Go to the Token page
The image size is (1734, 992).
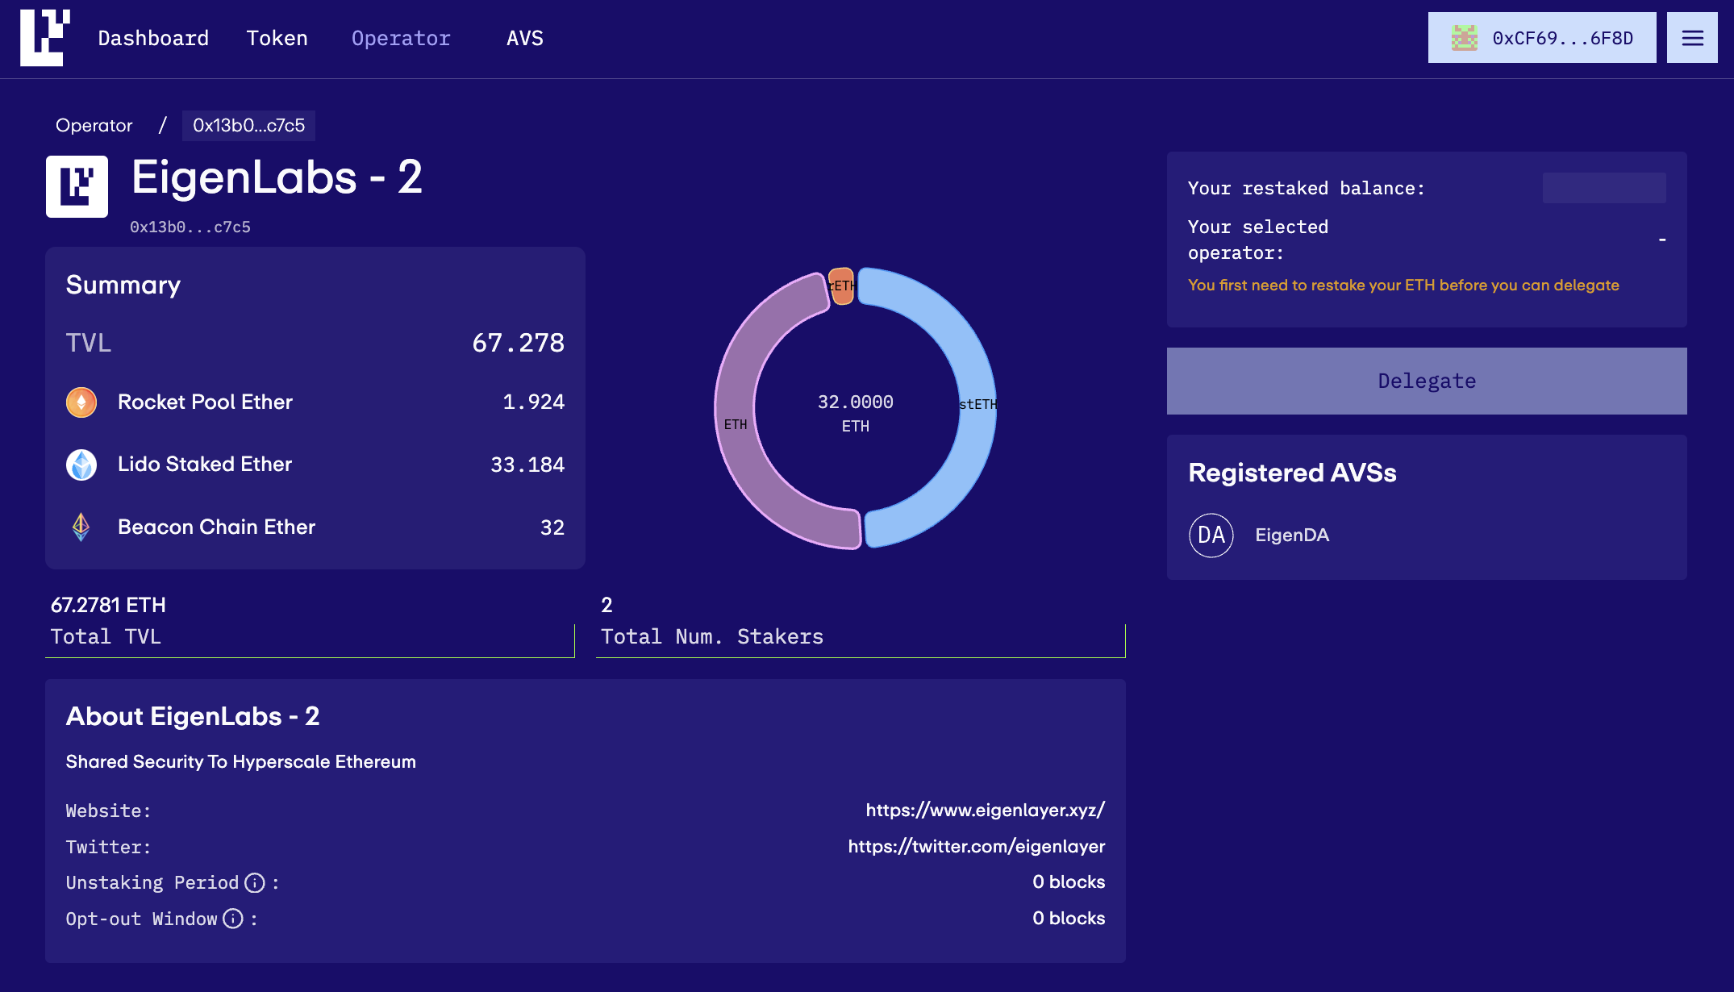click(x=277, y=38)
